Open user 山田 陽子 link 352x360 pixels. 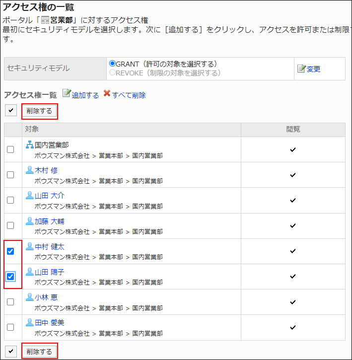(x=50, y=272)
